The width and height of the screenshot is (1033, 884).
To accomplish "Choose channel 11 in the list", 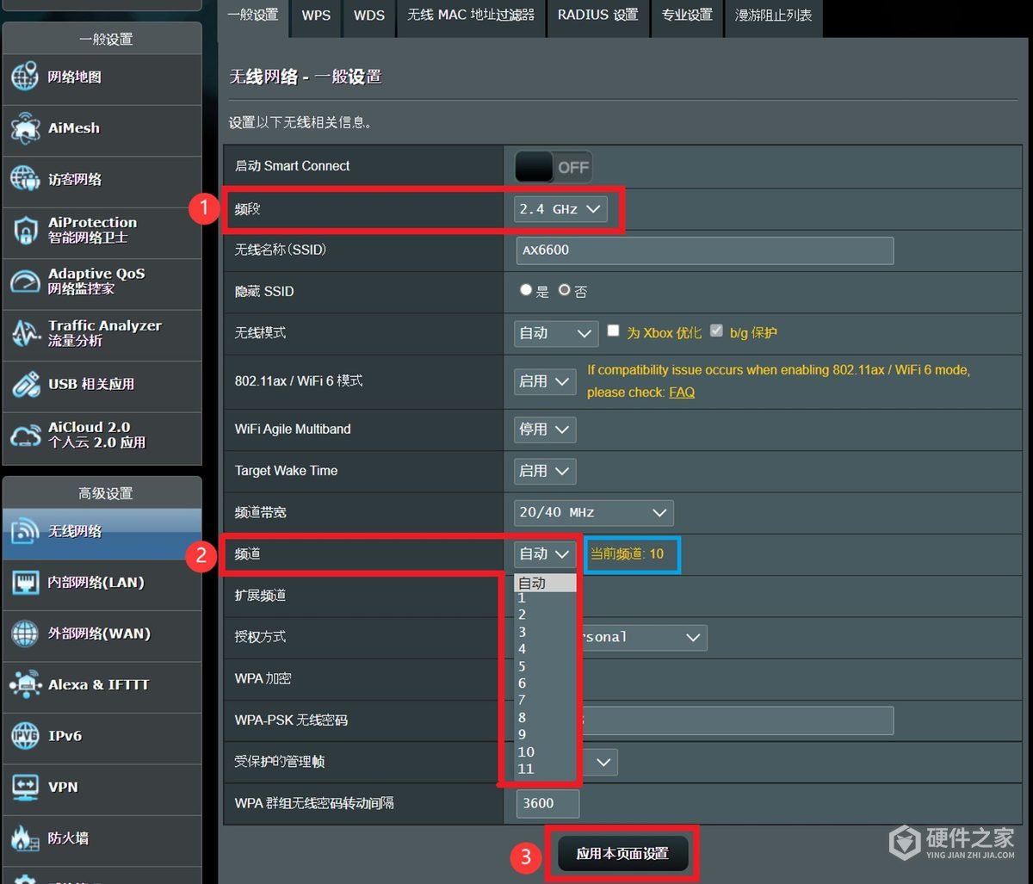I will click(546, 770).
